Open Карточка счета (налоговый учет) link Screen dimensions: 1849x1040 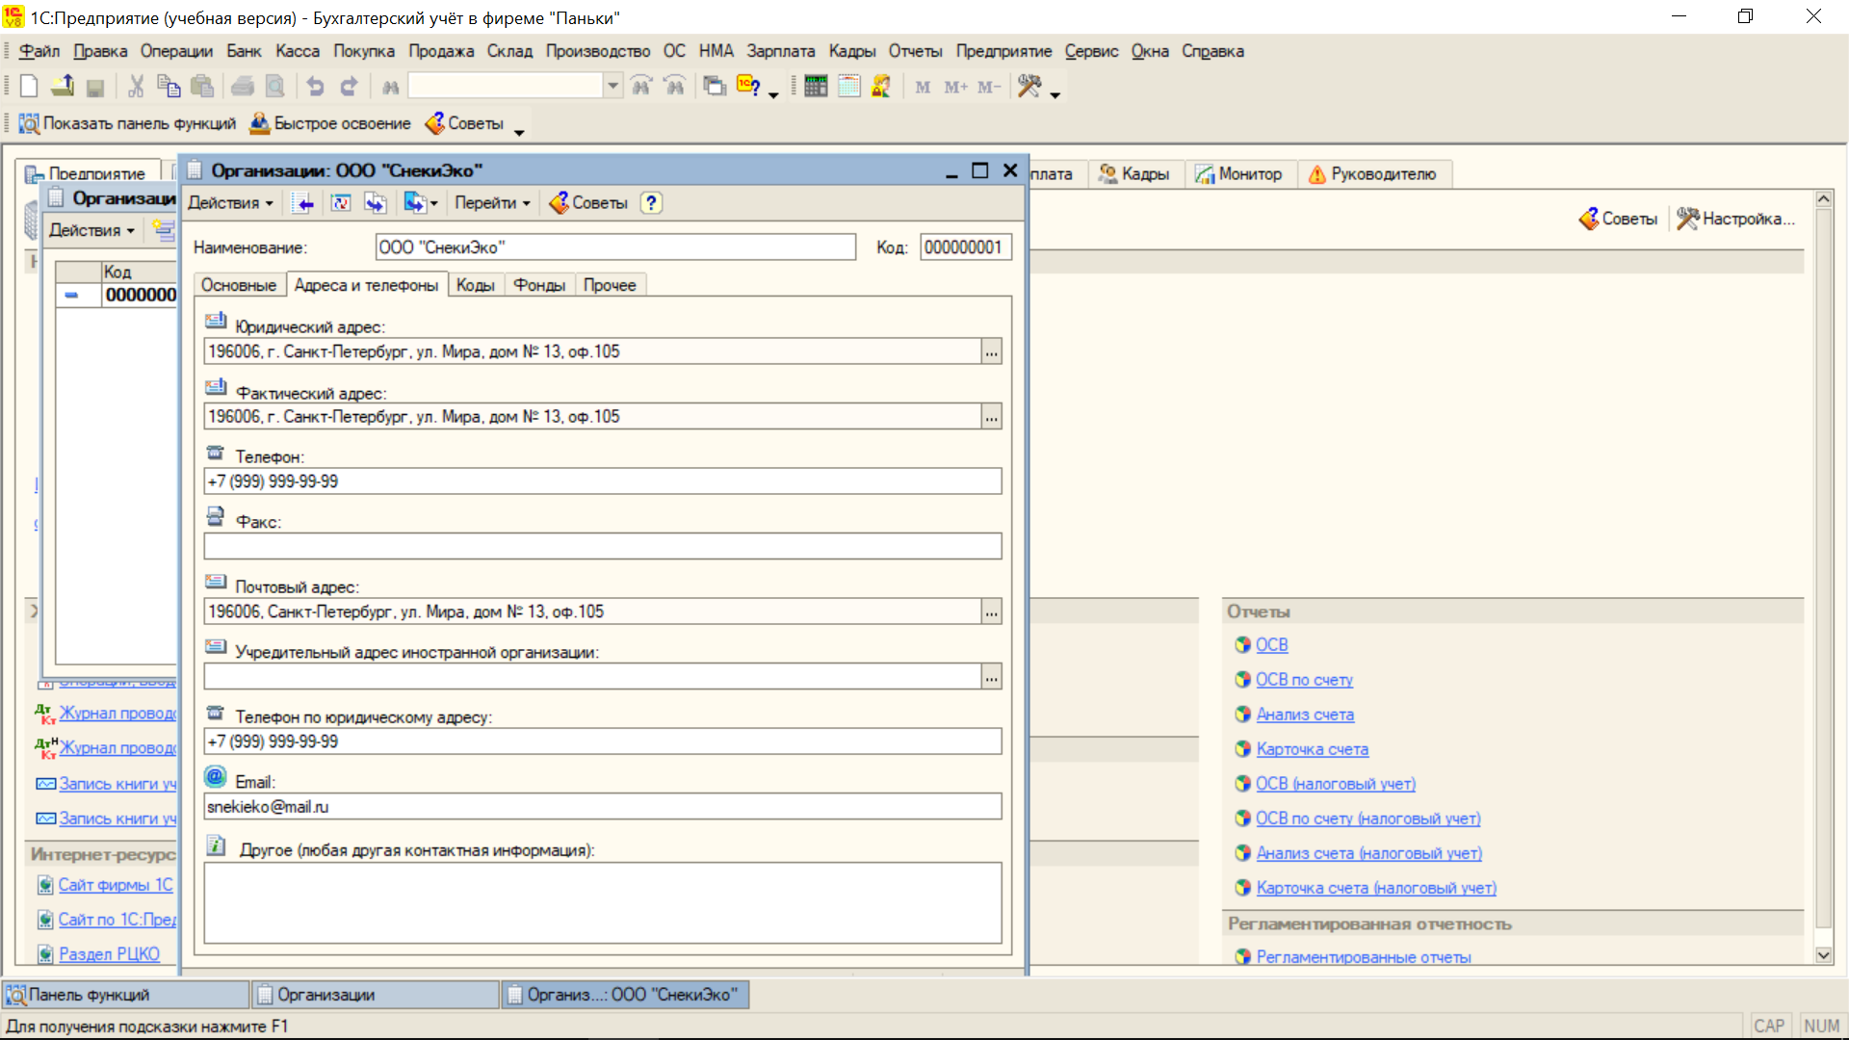pyautogui.click(x=1376, y=888)
